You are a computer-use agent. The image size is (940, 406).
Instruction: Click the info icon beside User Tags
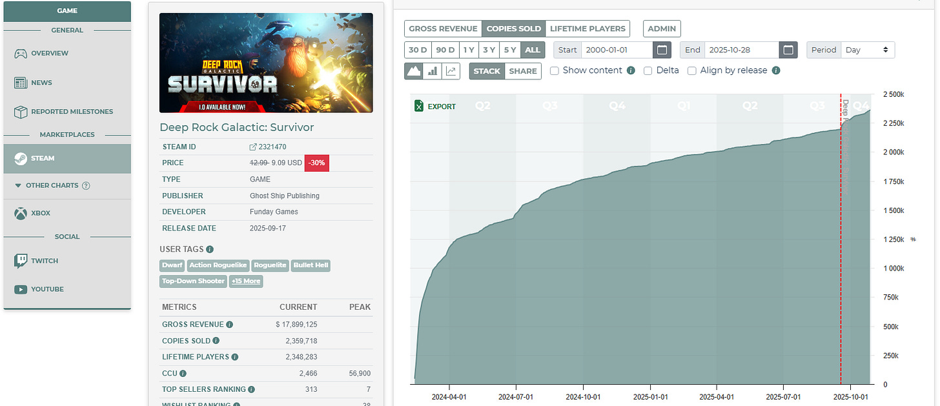click(210, 249)
